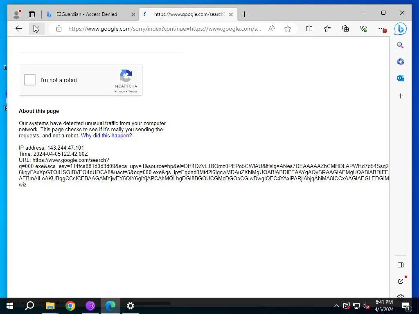The height and width of the screenshot is (314, 419).
Task: Open the Read aloud feature
Action: tap(272, 29)
